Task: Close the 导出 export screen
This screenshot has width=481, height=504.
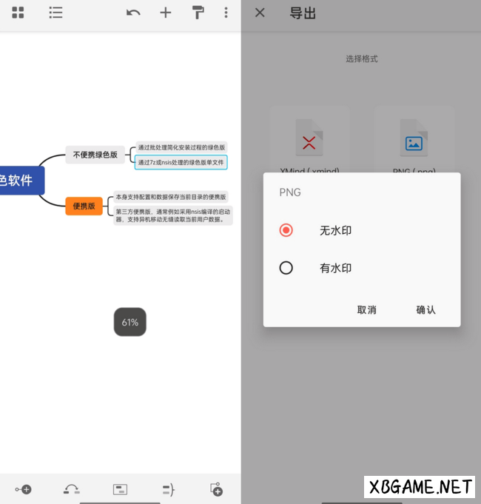Action: coord(260,13)
